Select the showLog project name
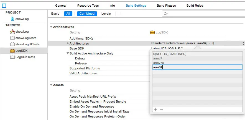The width and height of the screenshot is (245, 120). pos(22,19)
